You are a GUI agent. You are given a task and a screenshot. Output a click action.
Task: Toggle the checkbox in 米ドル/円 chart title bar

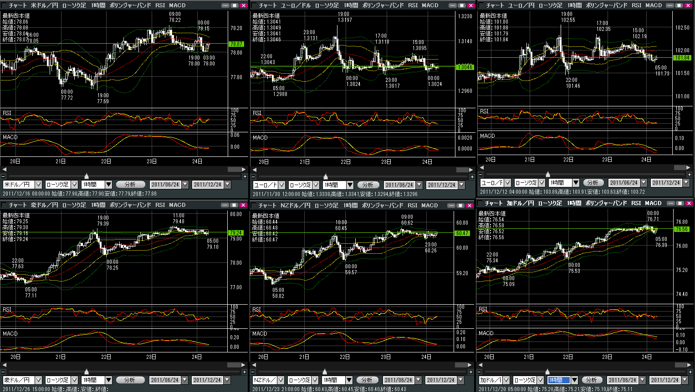pos(4,5)
